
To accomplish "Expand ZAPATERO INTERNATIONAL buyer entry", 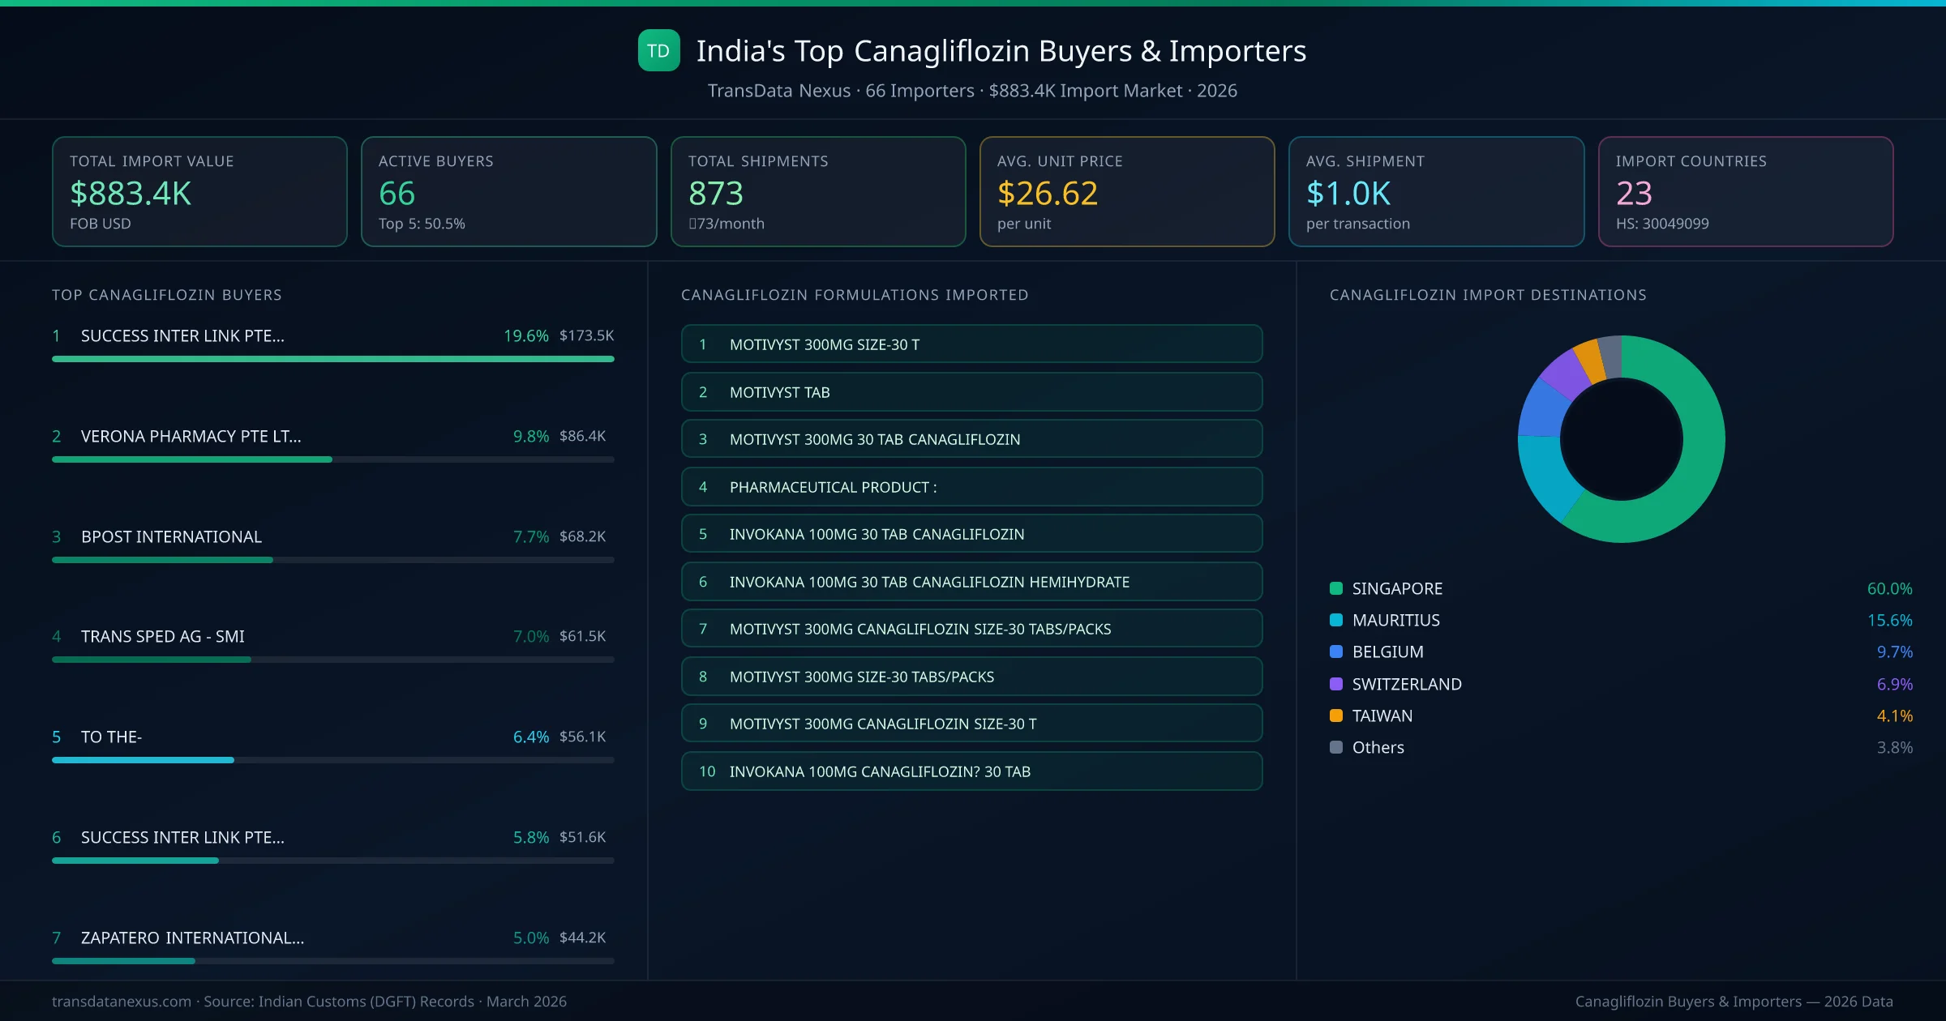I will tap(191, 938).
